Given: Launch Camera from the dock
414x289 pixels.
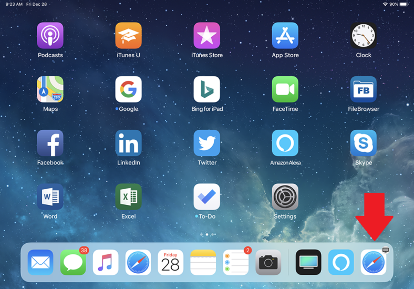Looking at the screenshot, I should (268, 262).
